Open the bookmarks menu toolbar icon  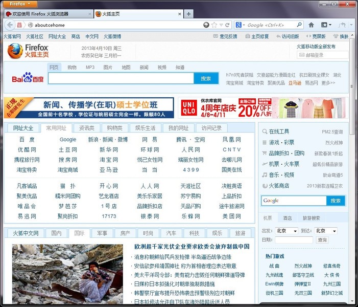pyautogui.click(x=324, y=25)
